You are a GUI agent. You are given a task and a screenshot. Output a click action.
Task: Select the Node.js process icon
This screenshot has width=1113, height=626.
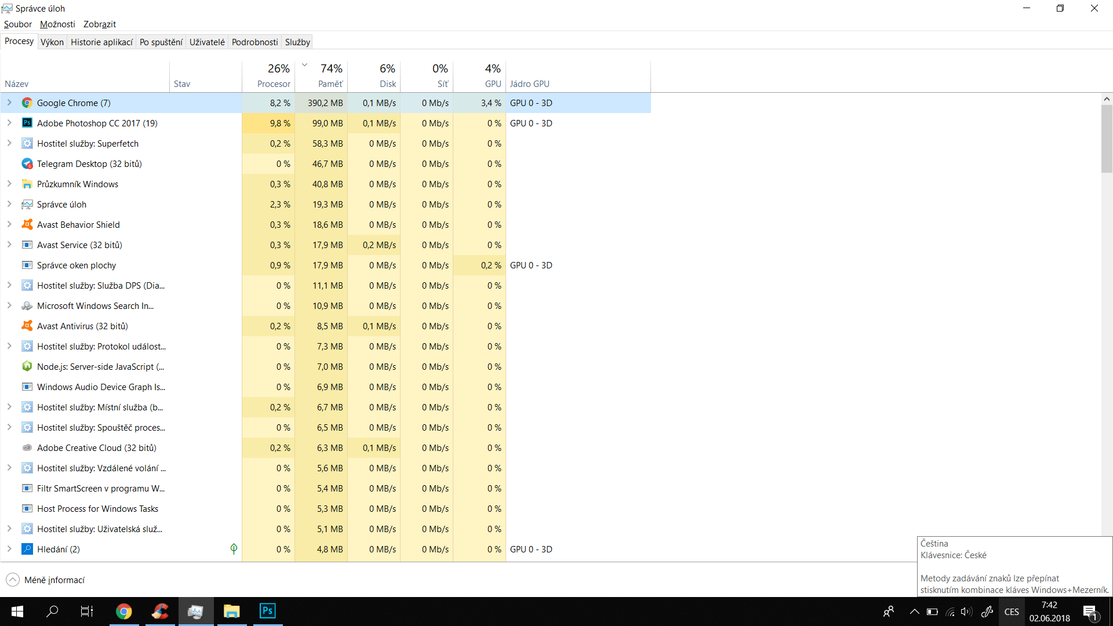coord(27,367)
